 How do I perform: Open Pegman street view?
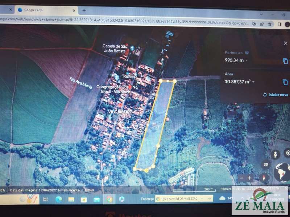pyautogui.click(x=276, y=155)
